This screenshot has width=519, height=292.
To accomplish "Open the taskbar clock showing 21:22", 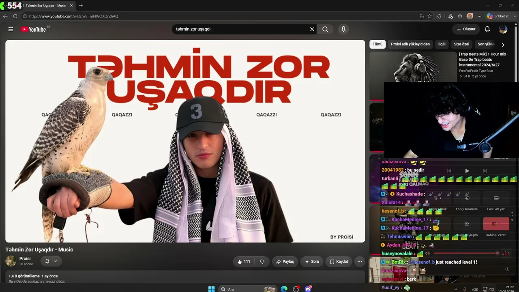I will click(510, 289).
